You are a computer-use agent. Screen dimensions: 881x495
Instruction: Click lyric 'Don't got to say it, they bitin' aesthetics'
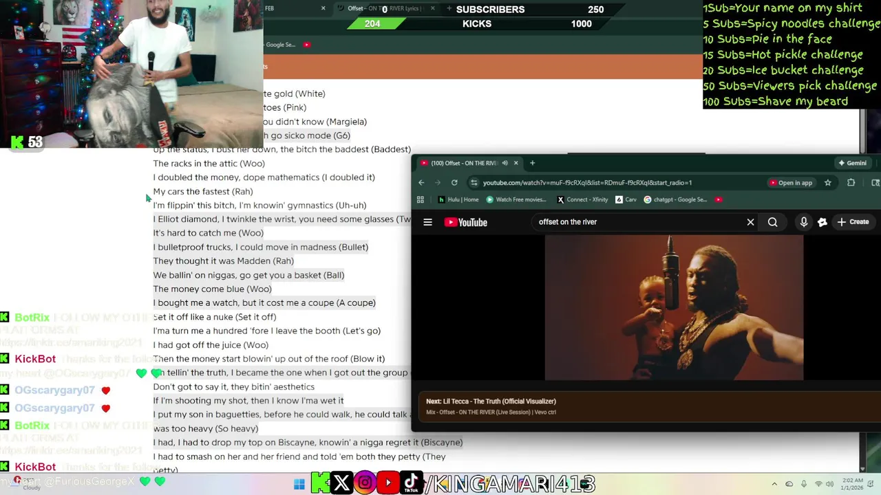click(233, 387)
